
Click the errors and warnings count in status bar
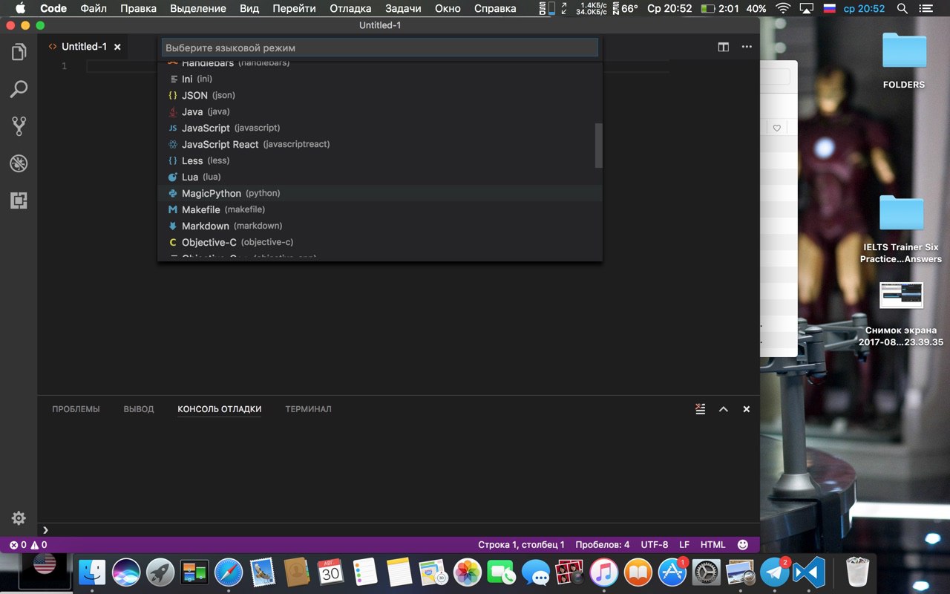click(x=28, y=545)
